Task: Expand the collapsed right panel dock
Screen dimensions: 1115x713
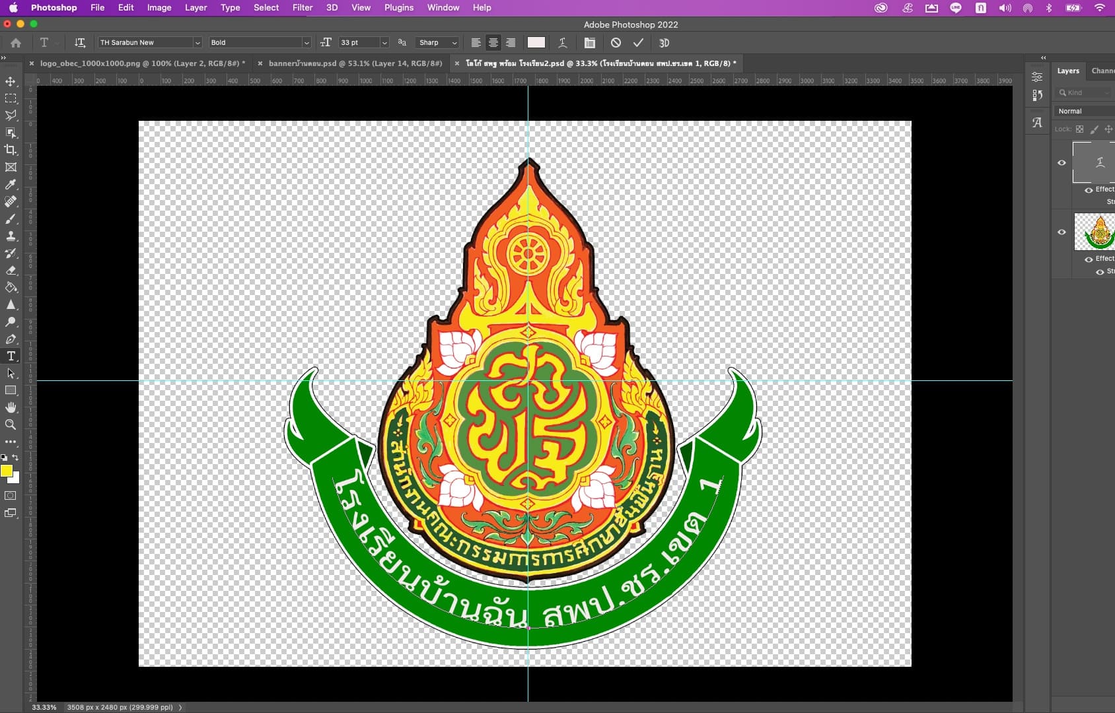Action: [1044, 57]
